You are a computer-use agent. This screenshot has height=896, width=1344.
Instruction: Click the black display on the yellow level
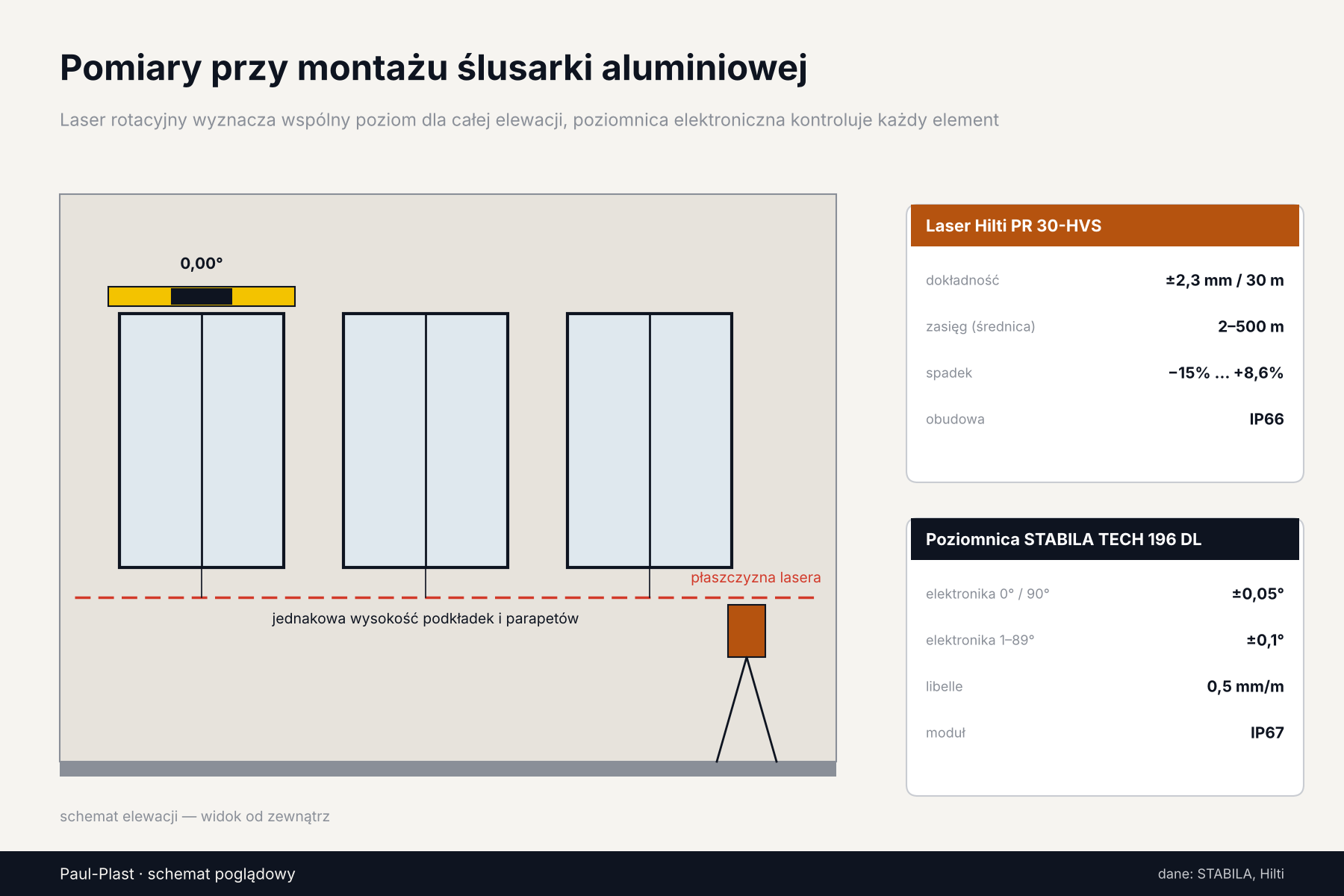coord(202,296)
